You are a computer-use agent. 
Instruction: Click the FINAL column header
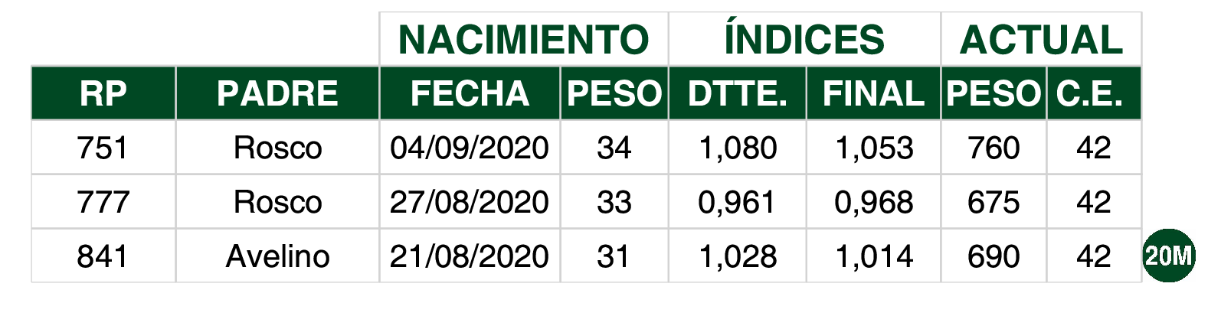point(873,93)
